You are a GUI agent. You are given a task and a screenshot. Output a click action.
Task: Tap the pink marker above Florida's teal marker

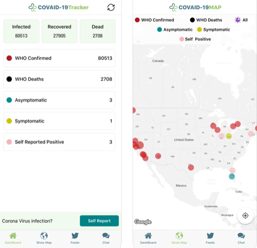[233, 170]
